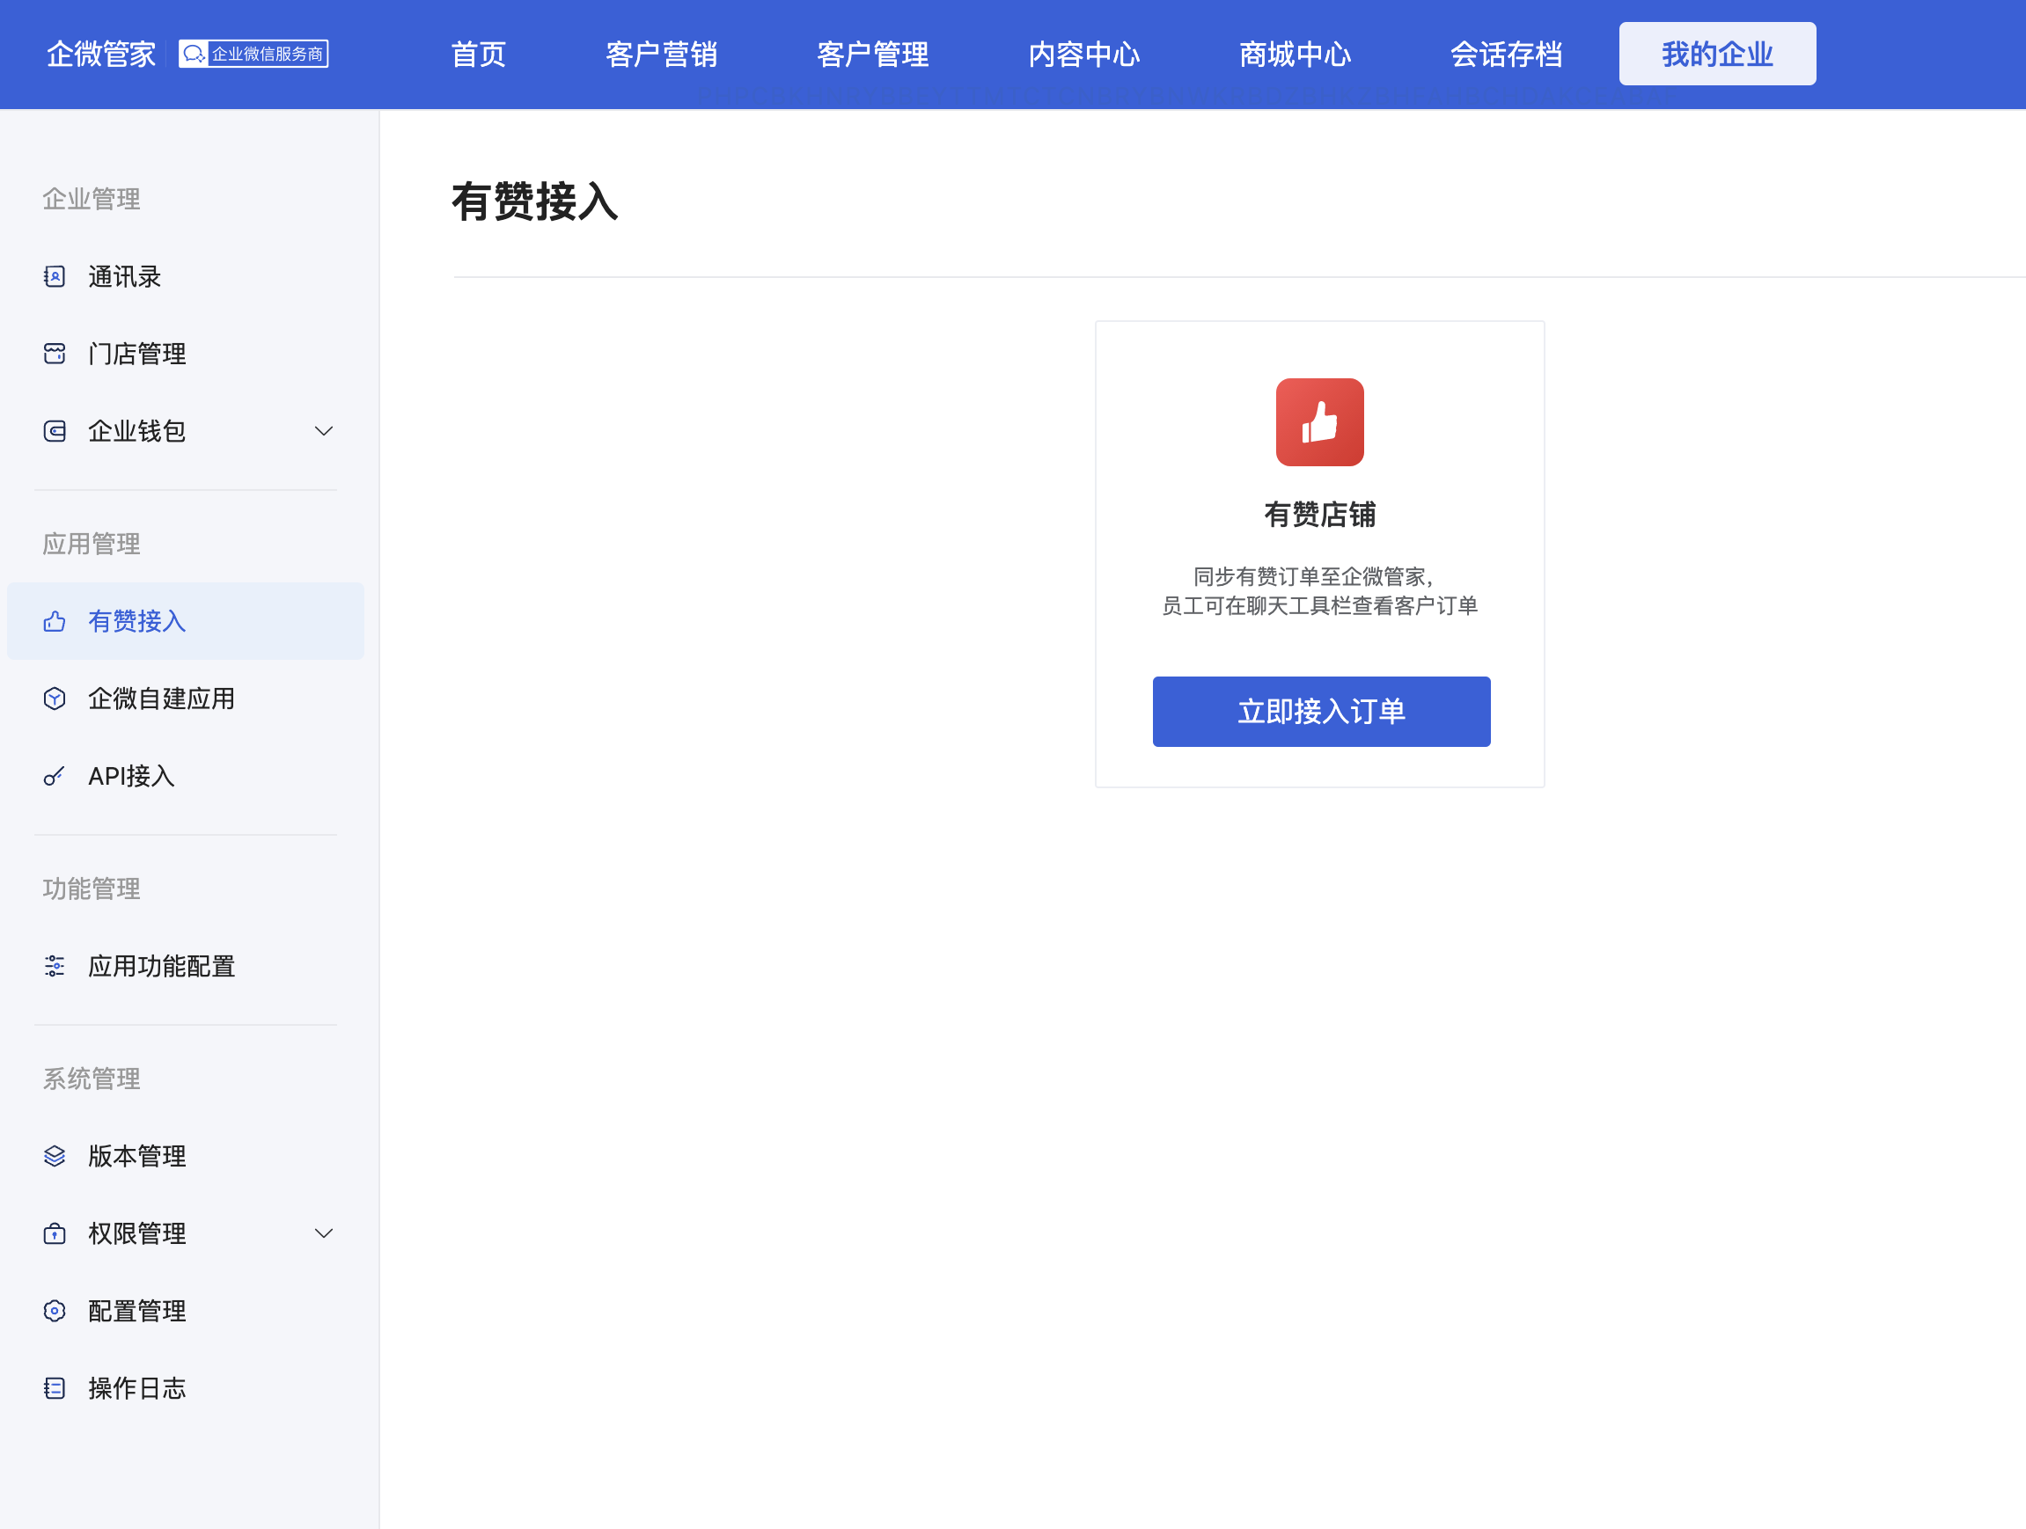Click the 功能管理 section label

click(92, 888)
